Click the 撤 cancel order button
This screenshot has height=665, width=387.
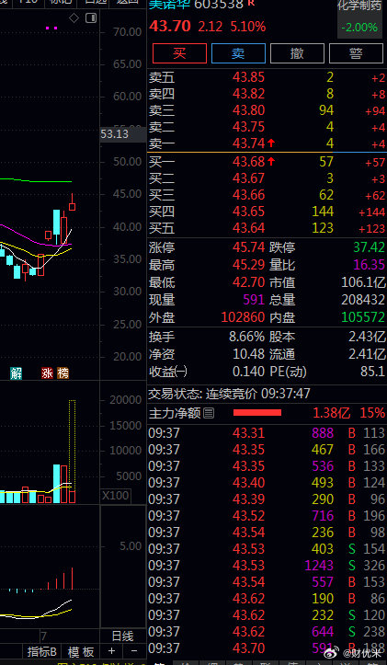coord(297,53)
